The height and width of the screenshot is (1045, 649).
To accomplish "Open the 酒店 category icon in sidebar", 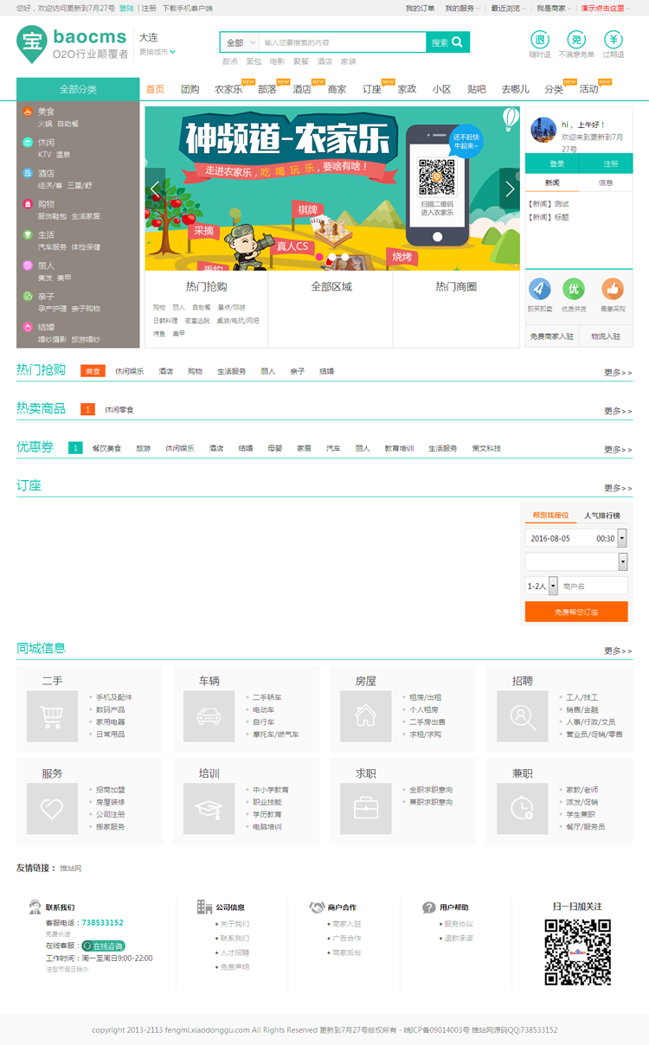I will point(28,173).
